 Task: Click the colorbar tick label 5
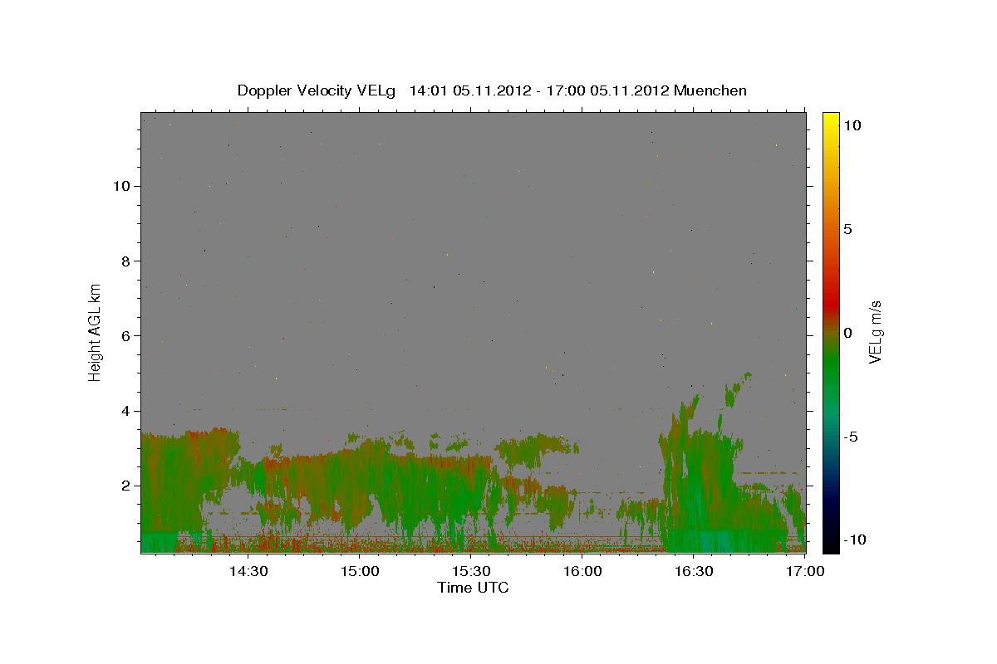(x=848, y=229)
